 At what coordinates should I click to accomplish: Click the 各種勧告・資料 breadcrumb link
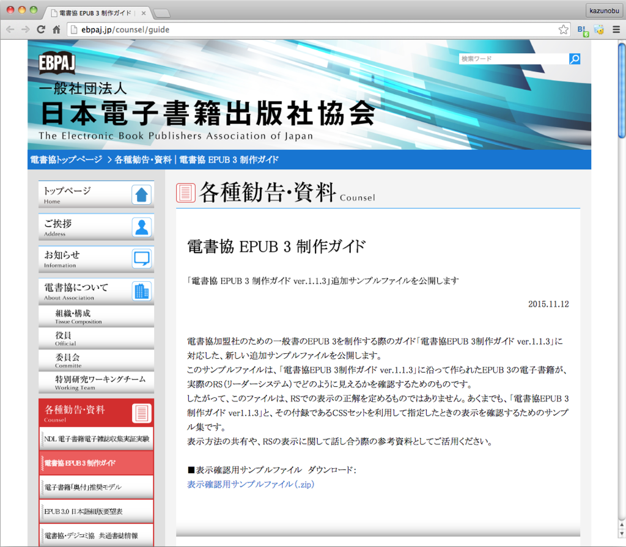[x=143, y=160]
